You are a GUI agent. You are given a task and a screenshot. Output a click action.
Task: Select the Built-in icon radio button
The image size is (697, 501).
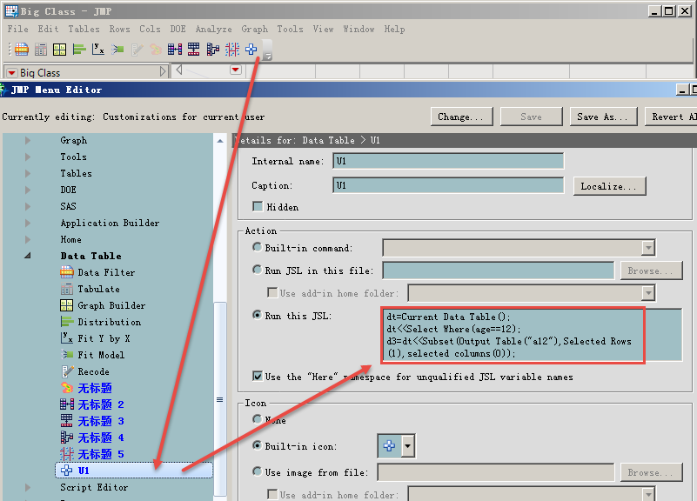257,445
